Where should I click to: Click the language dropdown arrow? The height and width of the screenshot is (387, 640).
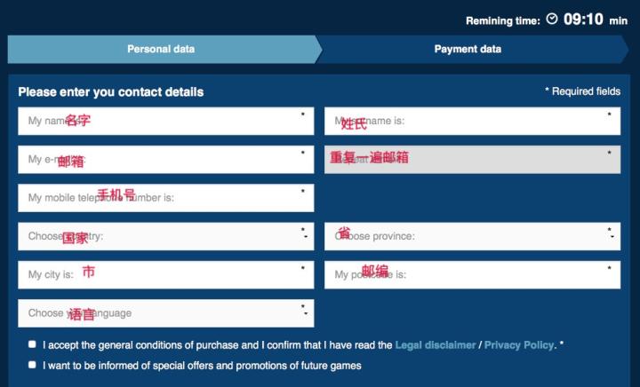(x=305, y=313)
